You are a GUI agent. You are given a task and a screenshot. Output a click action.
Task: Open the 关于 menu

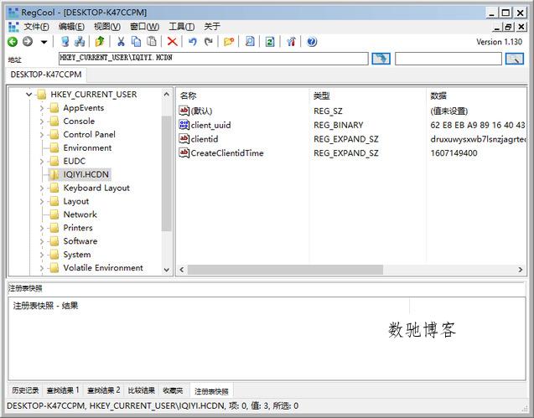tap(212, 27)
